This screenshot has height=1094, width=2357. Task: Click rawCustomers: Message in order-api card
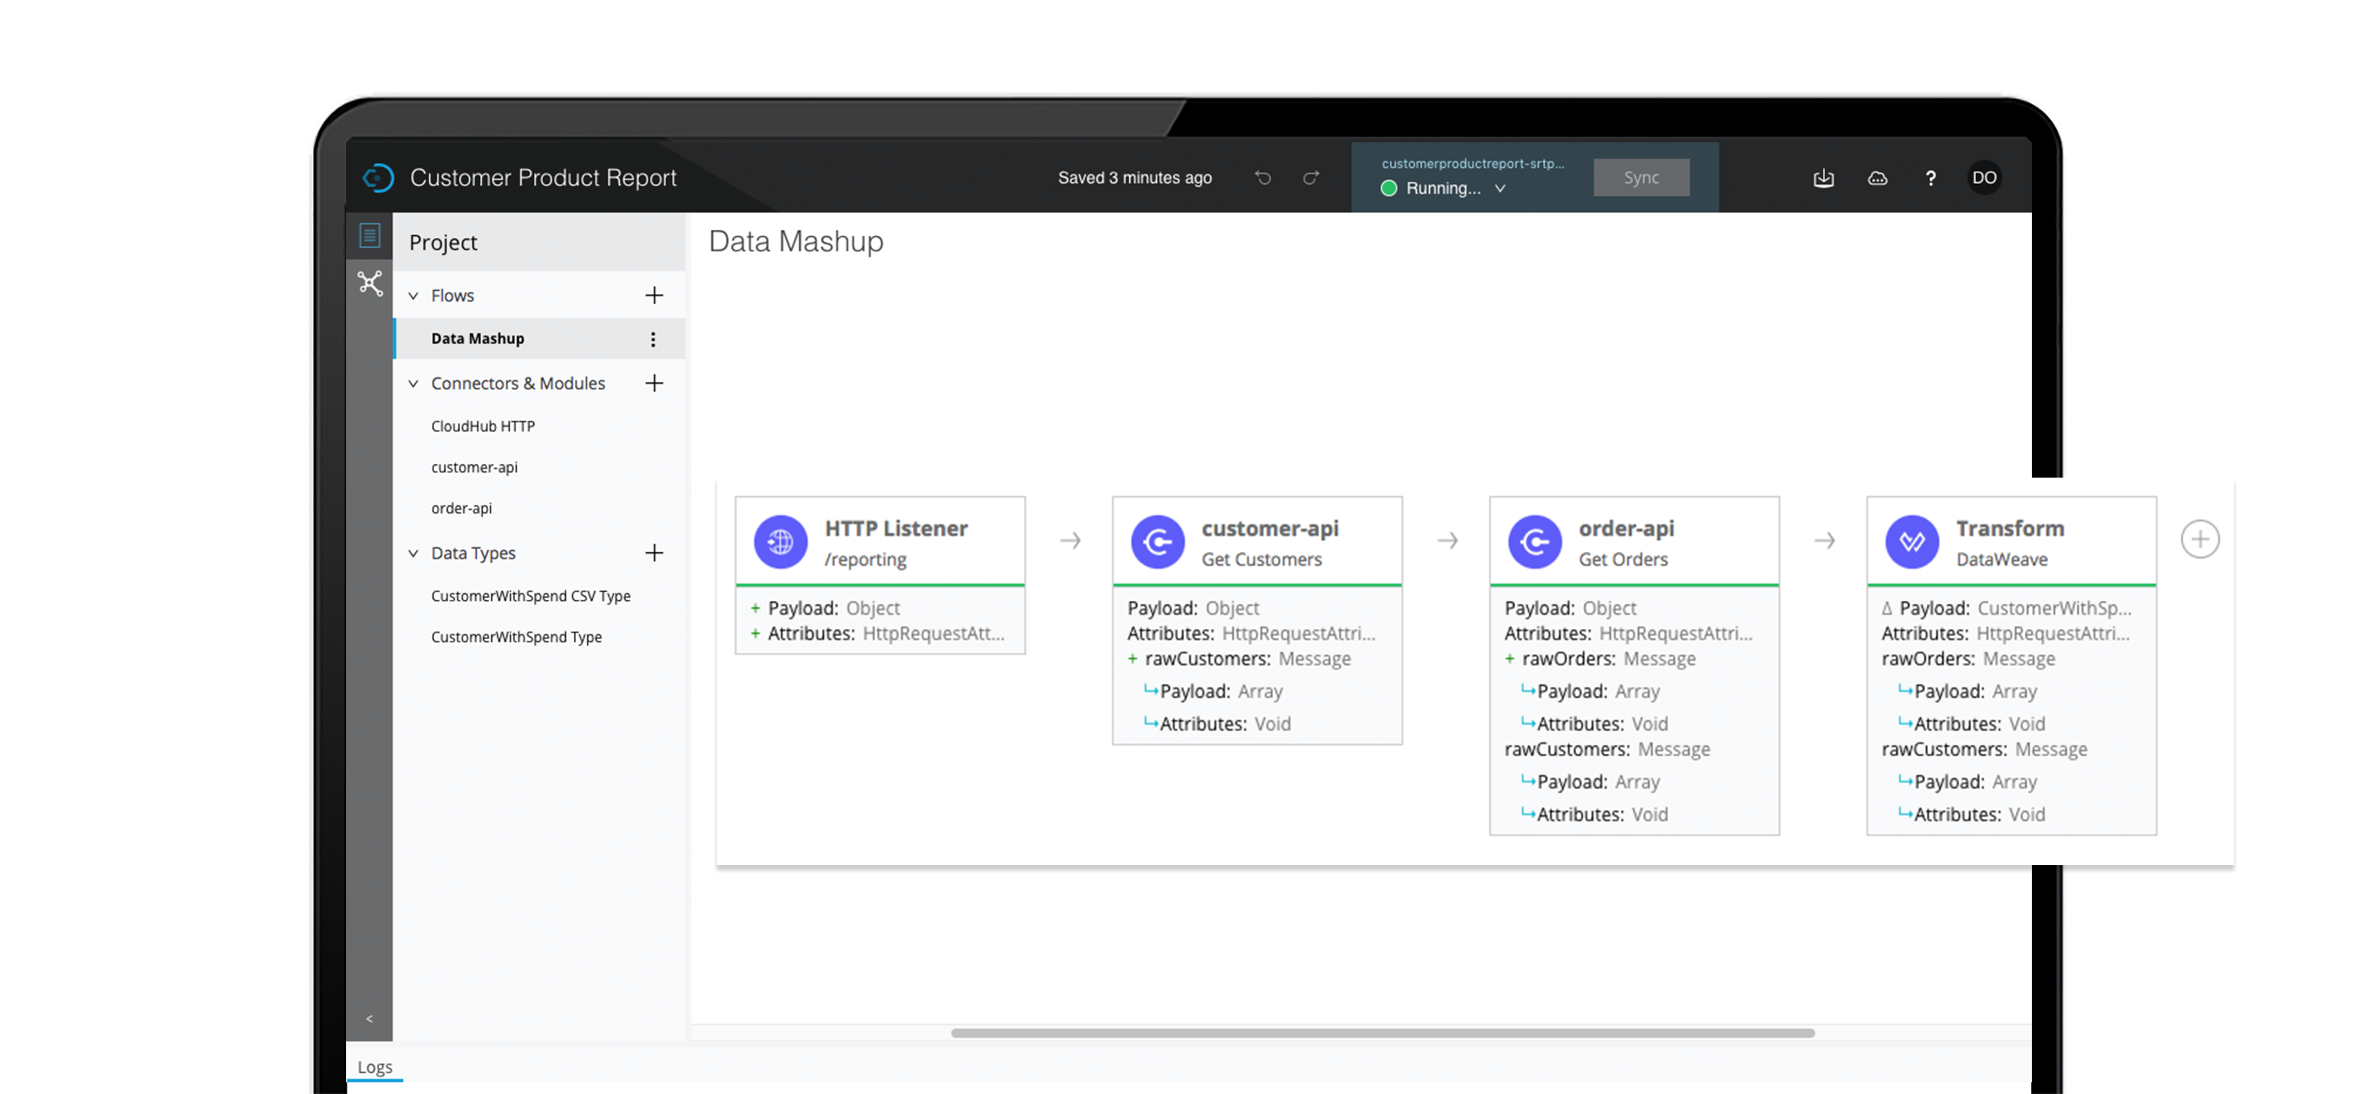(1607, 749)
